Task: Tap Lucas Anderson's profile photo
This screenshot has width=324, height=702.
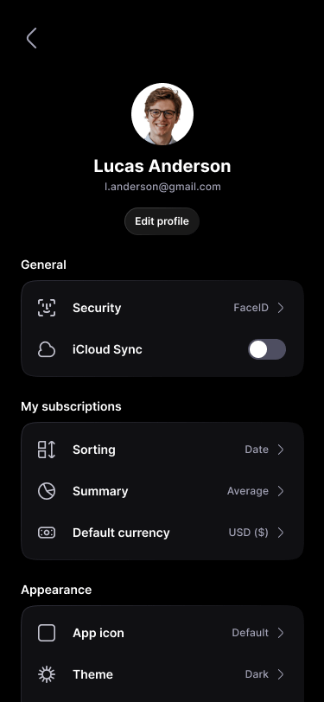Action: [162, 114]
